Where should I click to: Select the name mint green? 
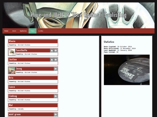click(15, 114)
